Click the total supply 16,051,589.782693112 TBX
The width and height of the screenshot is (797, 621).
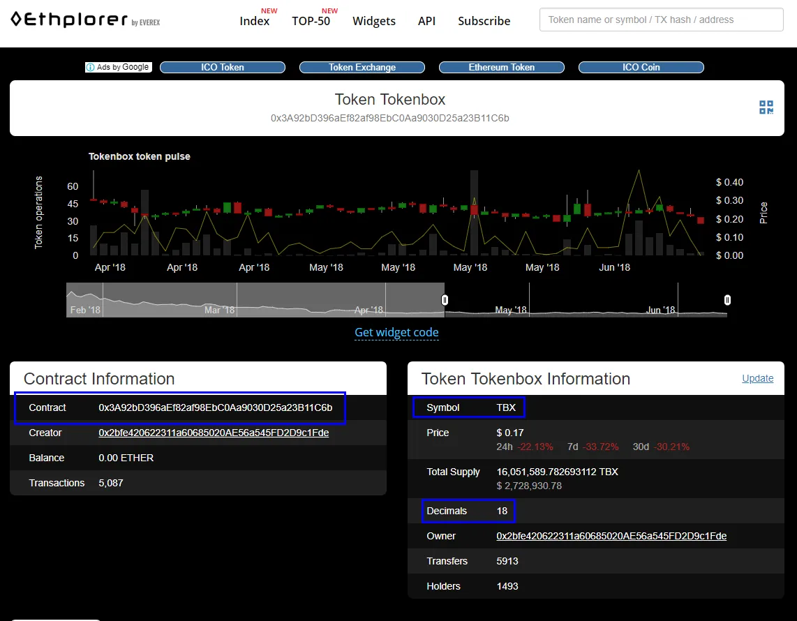pyautogui.click(x=557, y=472)
